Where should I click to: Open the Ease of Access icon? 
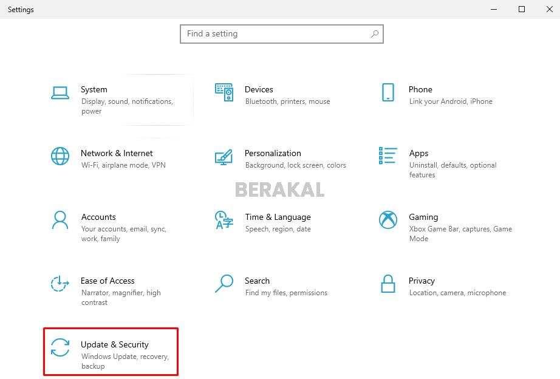[60, 284]
